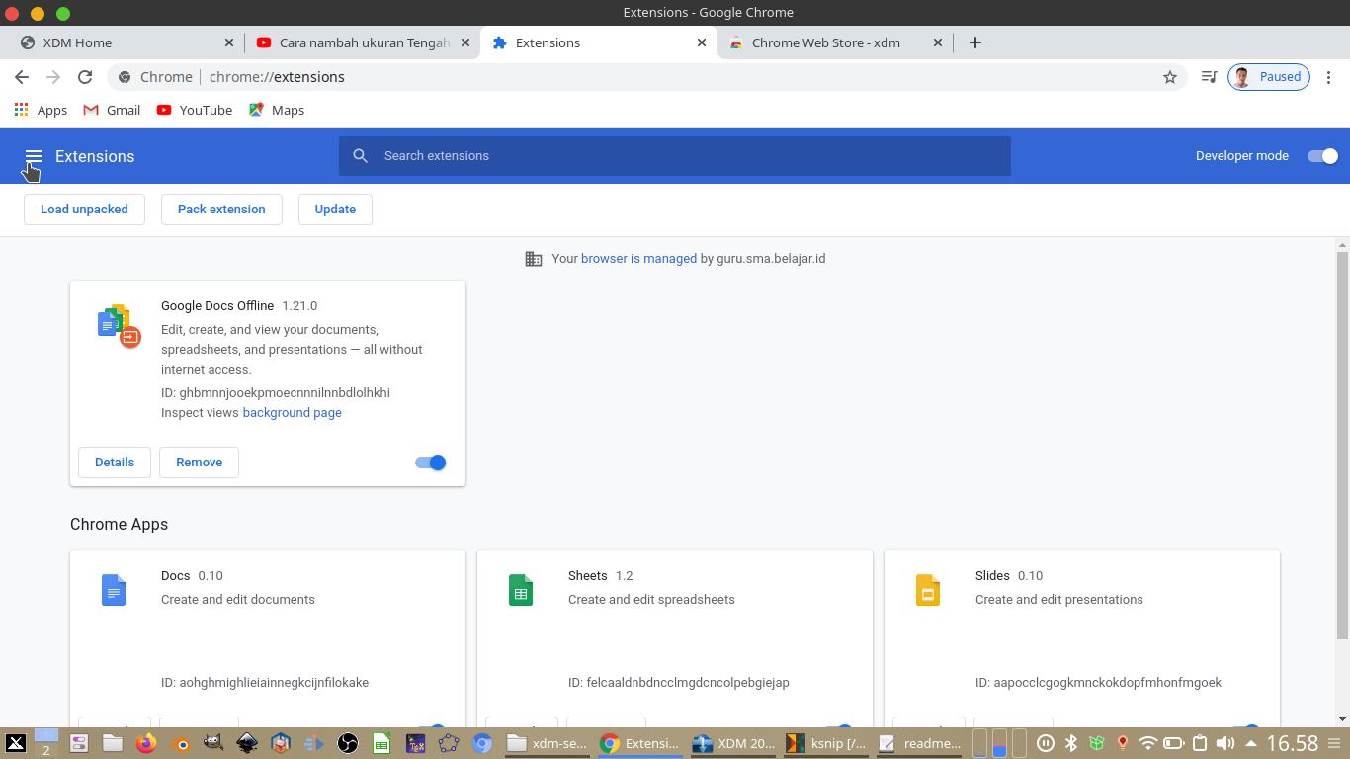Viewport: 1350px width, 759px height.
Task: Open the virtual desktop pager showing 2
Action: (x=45, y=743)
